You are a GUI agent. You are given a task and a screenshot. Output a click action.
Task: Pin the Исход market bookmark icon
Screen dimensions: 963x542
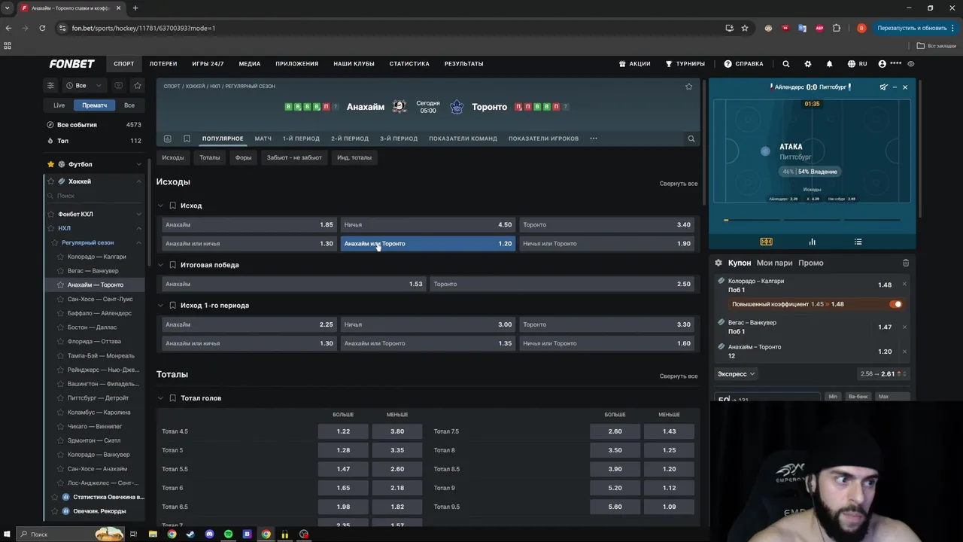tap(173, 206)
